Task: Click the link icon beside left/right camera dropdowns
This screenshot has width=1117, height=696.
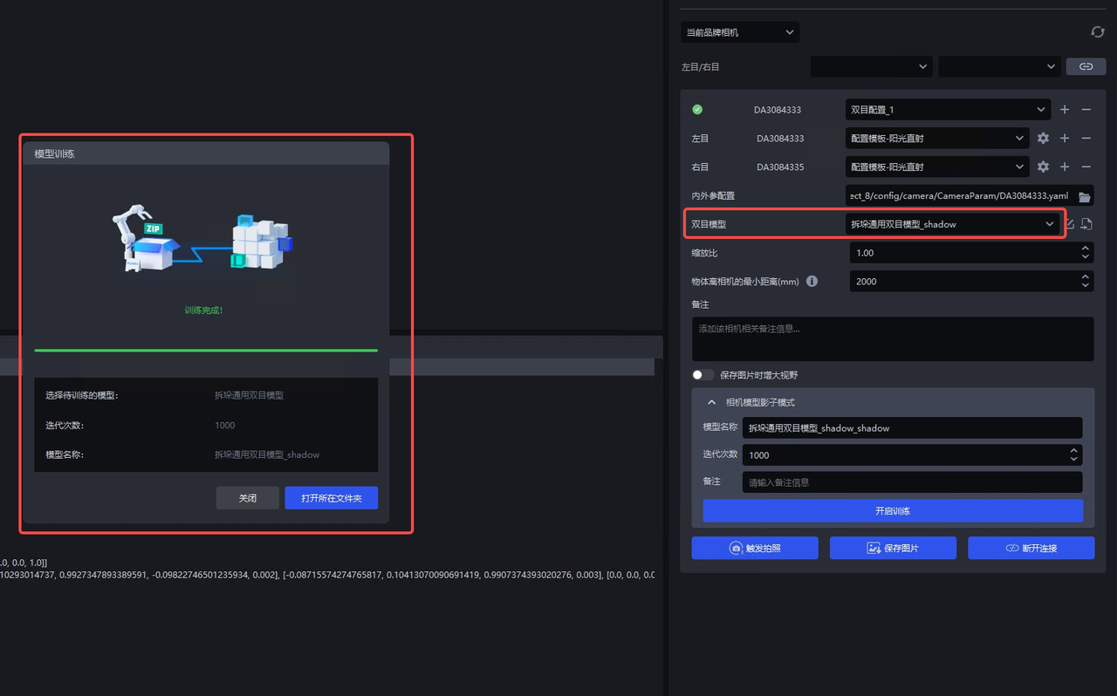Action: pyautogui.click(x=1086, y=66)
